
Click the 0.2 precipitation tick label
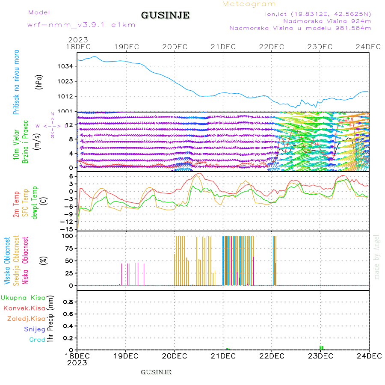point(68,338)
